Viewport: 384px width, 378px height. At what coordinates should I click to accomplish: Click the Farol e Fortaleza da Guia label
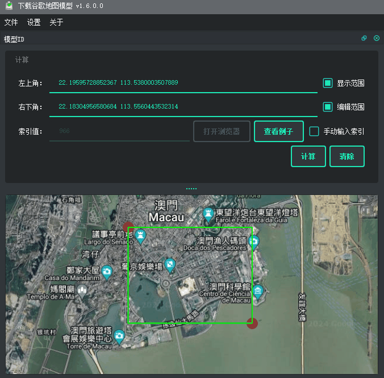(251, 220)
